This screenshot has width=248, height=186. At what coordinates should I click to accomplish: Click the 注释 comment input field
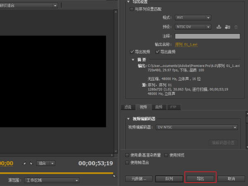(x=207, y=36)
